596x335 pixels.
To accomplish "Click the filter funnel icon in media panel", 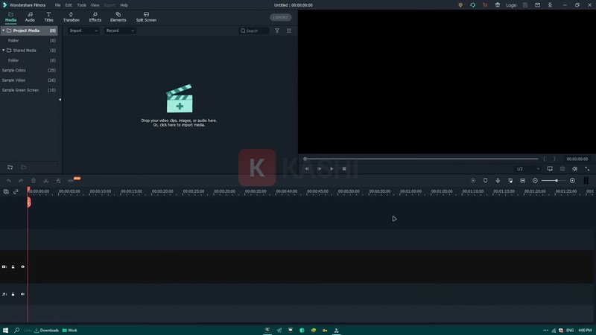I will (x=277, y=31).
